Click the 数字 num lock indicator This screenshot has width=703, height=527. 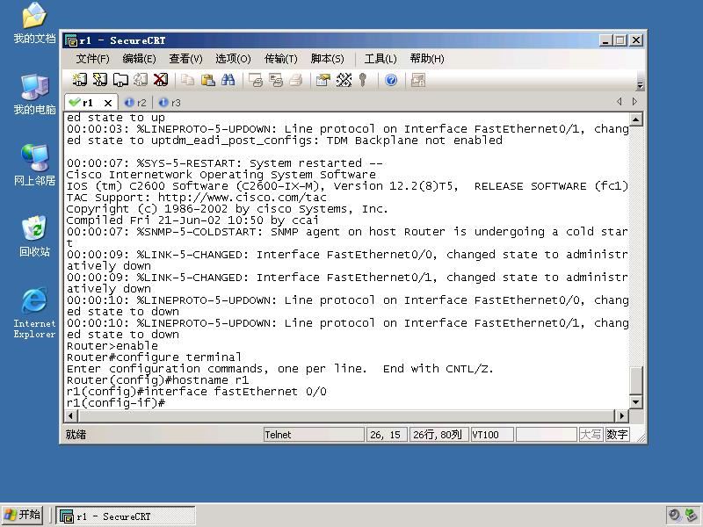617,434
